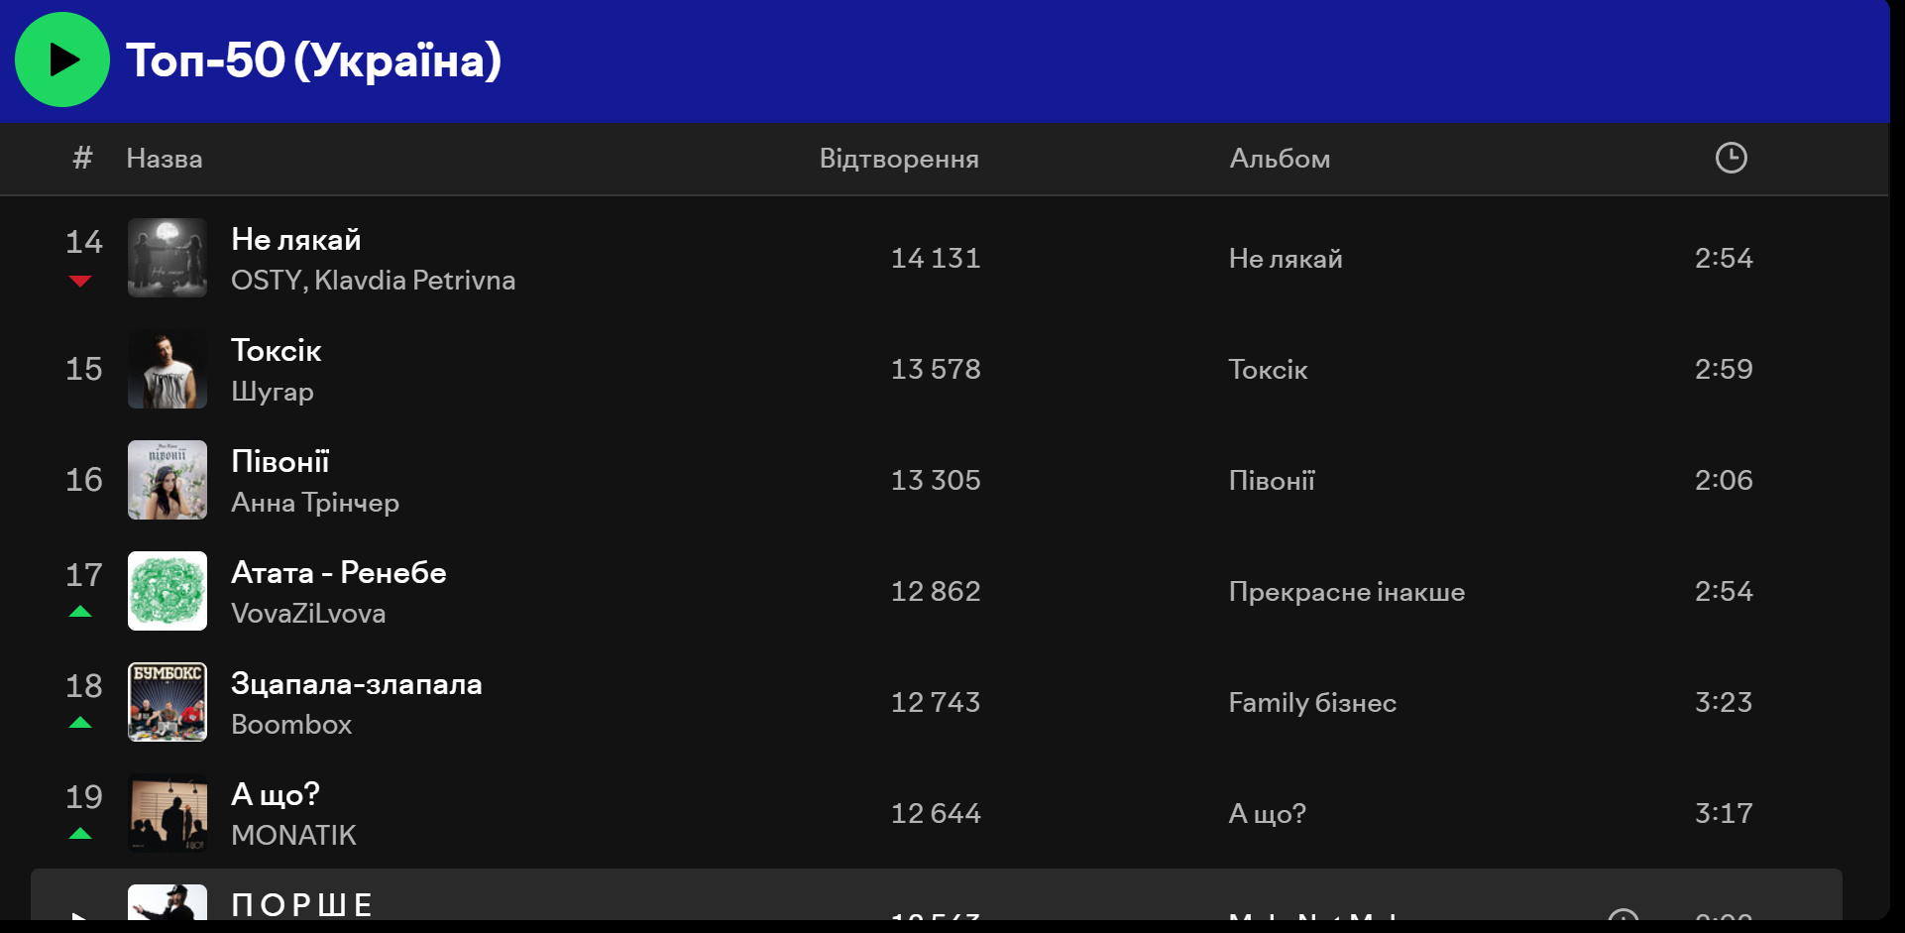The width and height of the screenshot is (1905, 933).
Task: Click the green Атата - Ренебе cover art
Action: (x=168, y=591)
